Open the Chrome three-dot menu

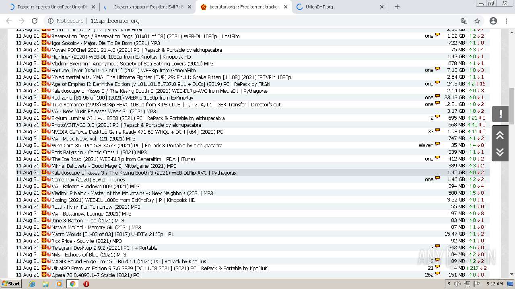point(506,21)
